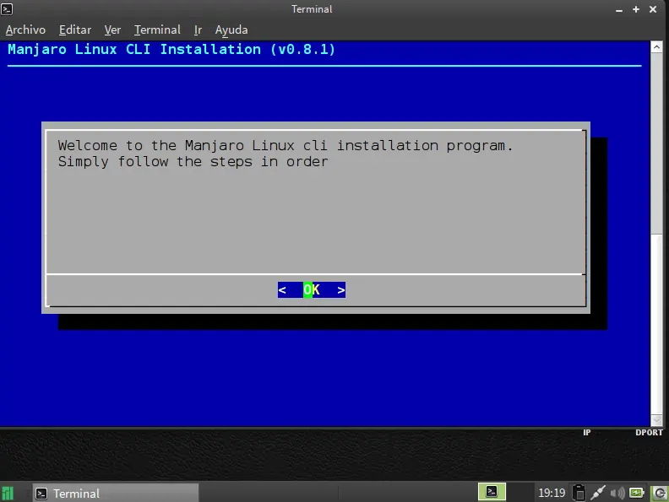Click the terminal icon in title bar
The width and height of the screenshot is (669, 502).
(7, 9)
